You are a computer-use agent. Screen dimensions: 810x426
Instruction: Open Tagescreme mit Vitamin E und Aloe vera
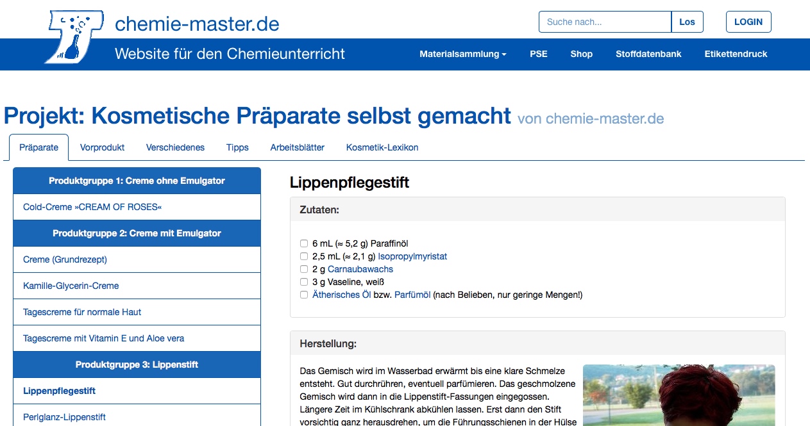point(137,338)
